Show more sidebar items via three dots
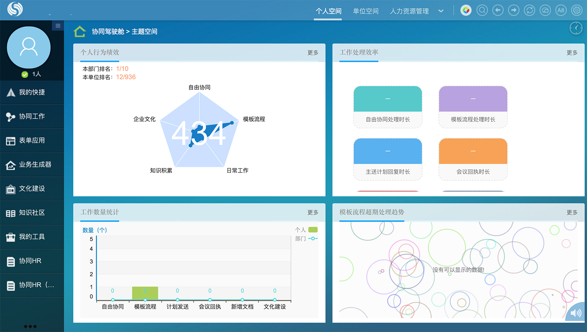587x332 pixels. click(30, 327)
